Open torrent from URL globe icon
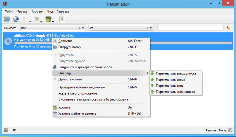Screen dimensions: 236x137 point(16,19)
